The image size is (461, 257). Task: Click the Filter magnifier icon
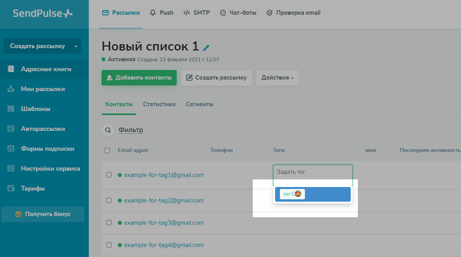coord(107,130)
